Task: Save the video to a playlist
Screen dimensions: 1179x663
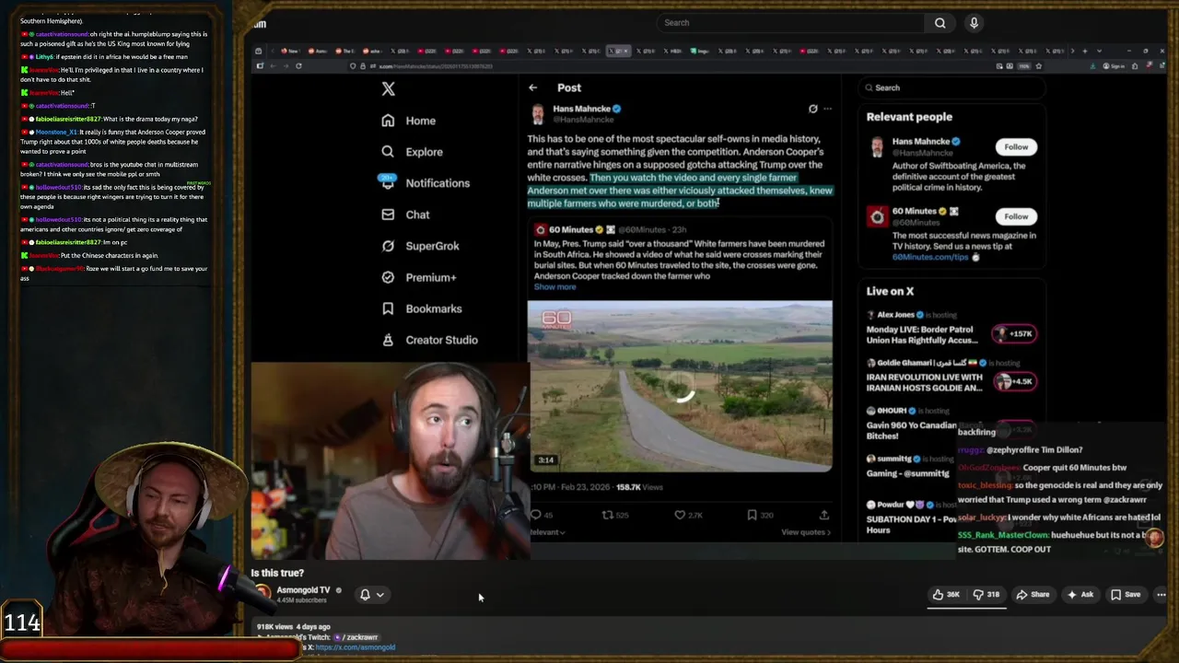Action: coord(1126,595)
